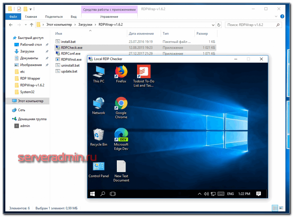Image resolution: width=293 pixels, height=217 pixels.
Task: Open Action Center notification icon
Action: coord(259,194)
